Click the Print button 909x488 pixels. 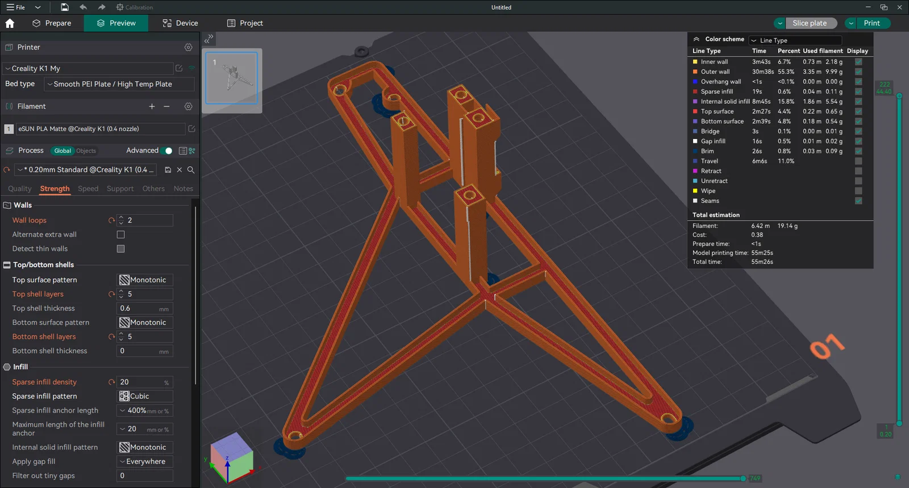click(x=872, y=23)
